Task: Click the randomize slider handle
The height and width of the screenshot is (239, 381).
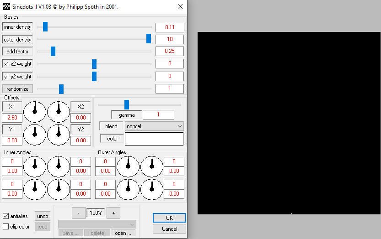Action: [61, 89]
